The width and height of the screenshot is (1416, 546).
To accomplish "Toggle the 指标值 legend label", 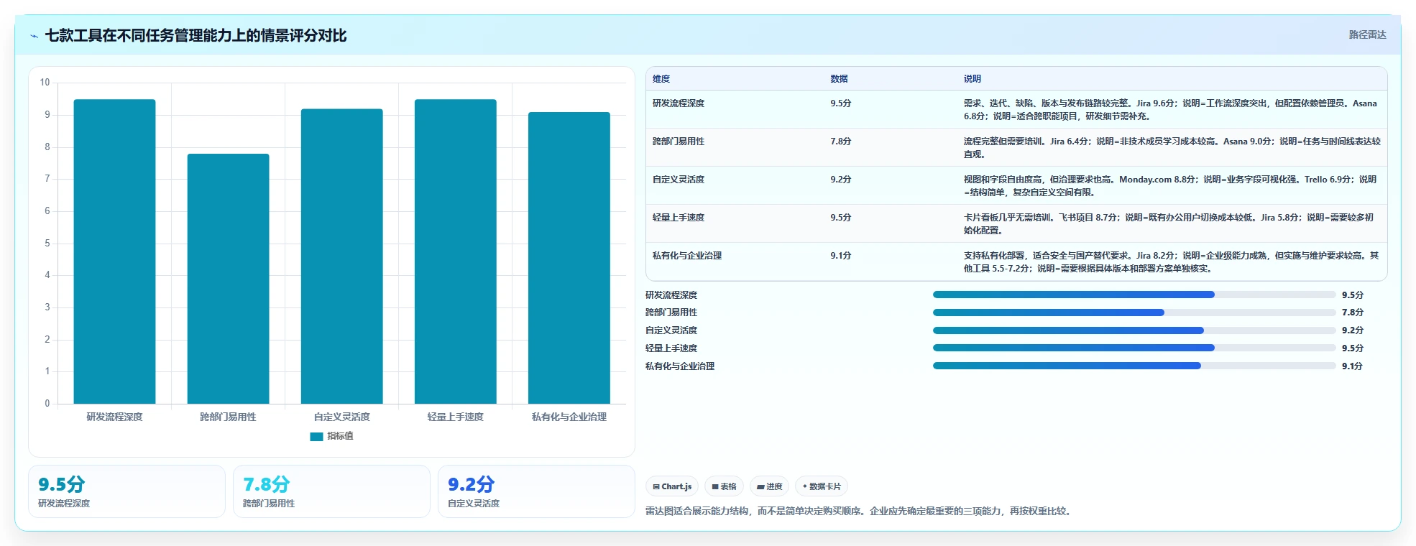I will point(340,436).
